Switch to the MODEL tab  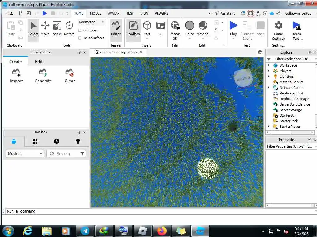pyautogui.click(x=95, y=13)
